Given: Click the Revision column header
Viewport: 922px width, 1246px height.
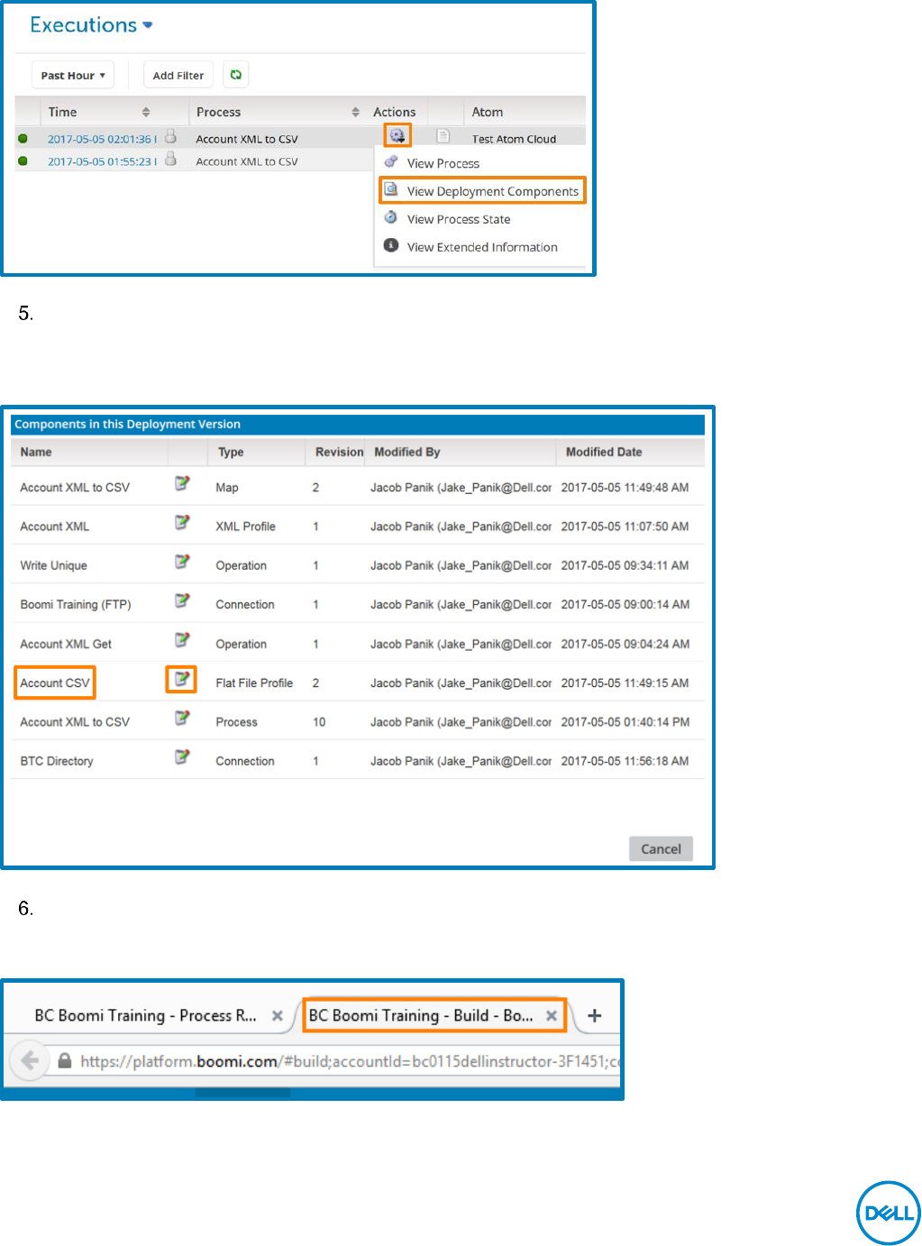Looking at the screenshot, I should [339, 452].
